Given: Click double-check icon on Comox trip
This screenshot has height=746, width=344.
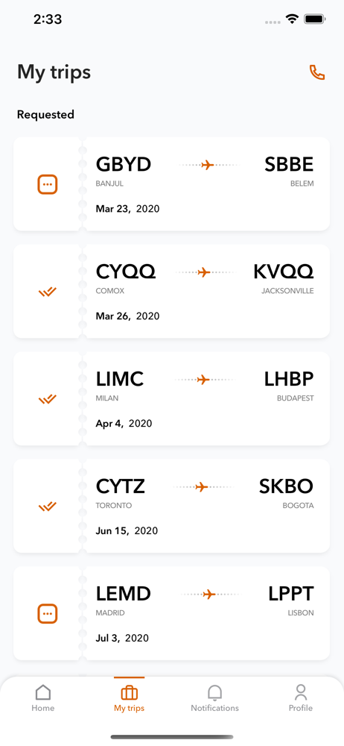Looking at the screenshot, I should click(x=48, y=292).
